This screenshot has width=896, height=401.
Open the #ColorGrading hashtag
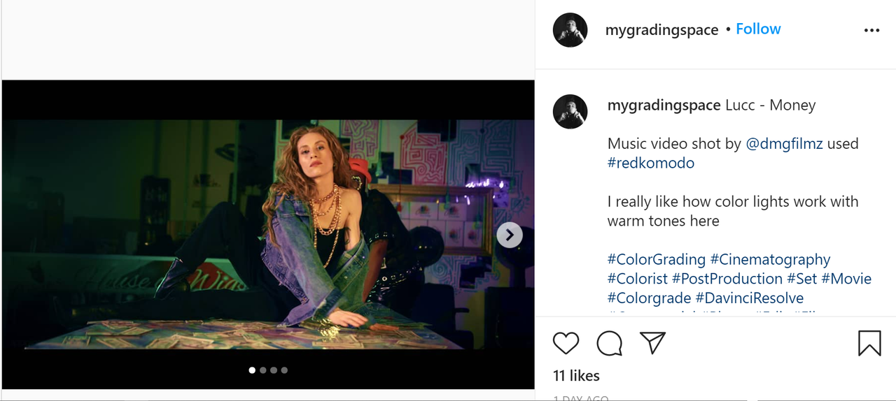(x=657, y=260)
